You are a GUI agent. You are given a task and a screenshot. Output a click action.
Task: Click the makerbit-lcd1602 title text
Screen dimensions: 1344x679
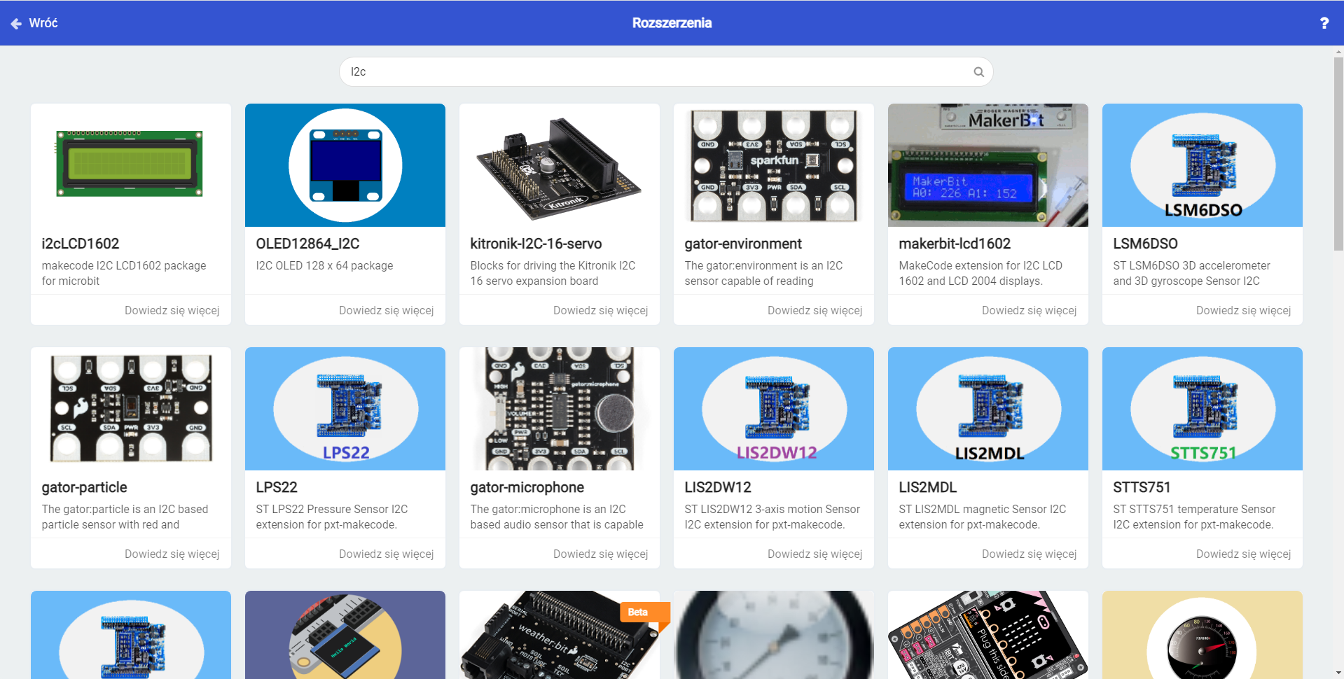point(955,244)
